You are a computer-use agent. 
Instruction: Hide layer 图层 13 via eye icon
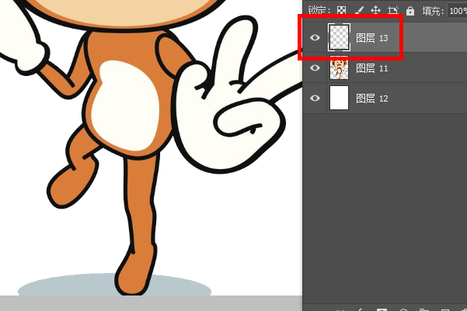pyautogui.click(x=315, y=38)
